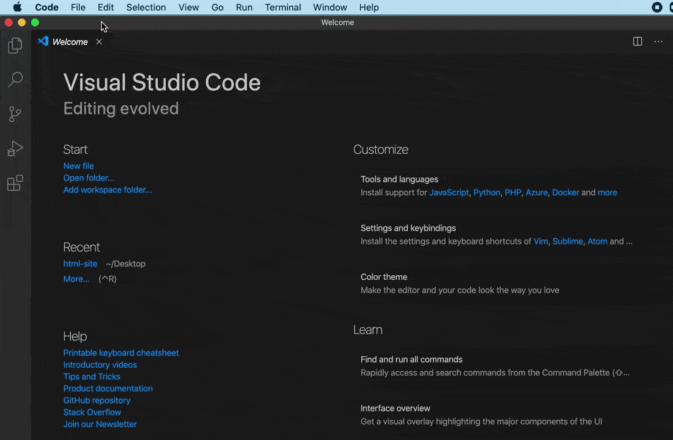This screenshot has height=440, width=673.
Task: Open the Source Control icon
Action: (x=15, y=114)
